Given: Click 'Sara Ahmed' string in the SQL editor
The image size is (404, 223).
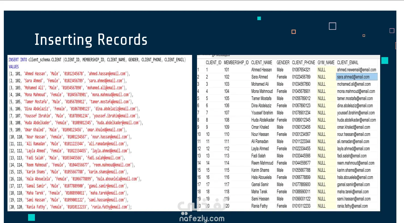Looking at the screenshot, I should [x=34, y=81].
